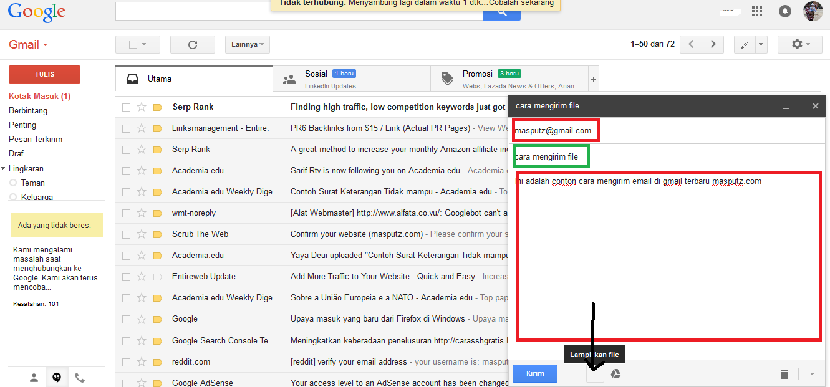Switch to the Utama tab
The width and height of the screenshot is (830, 387).
click(194, 79)
